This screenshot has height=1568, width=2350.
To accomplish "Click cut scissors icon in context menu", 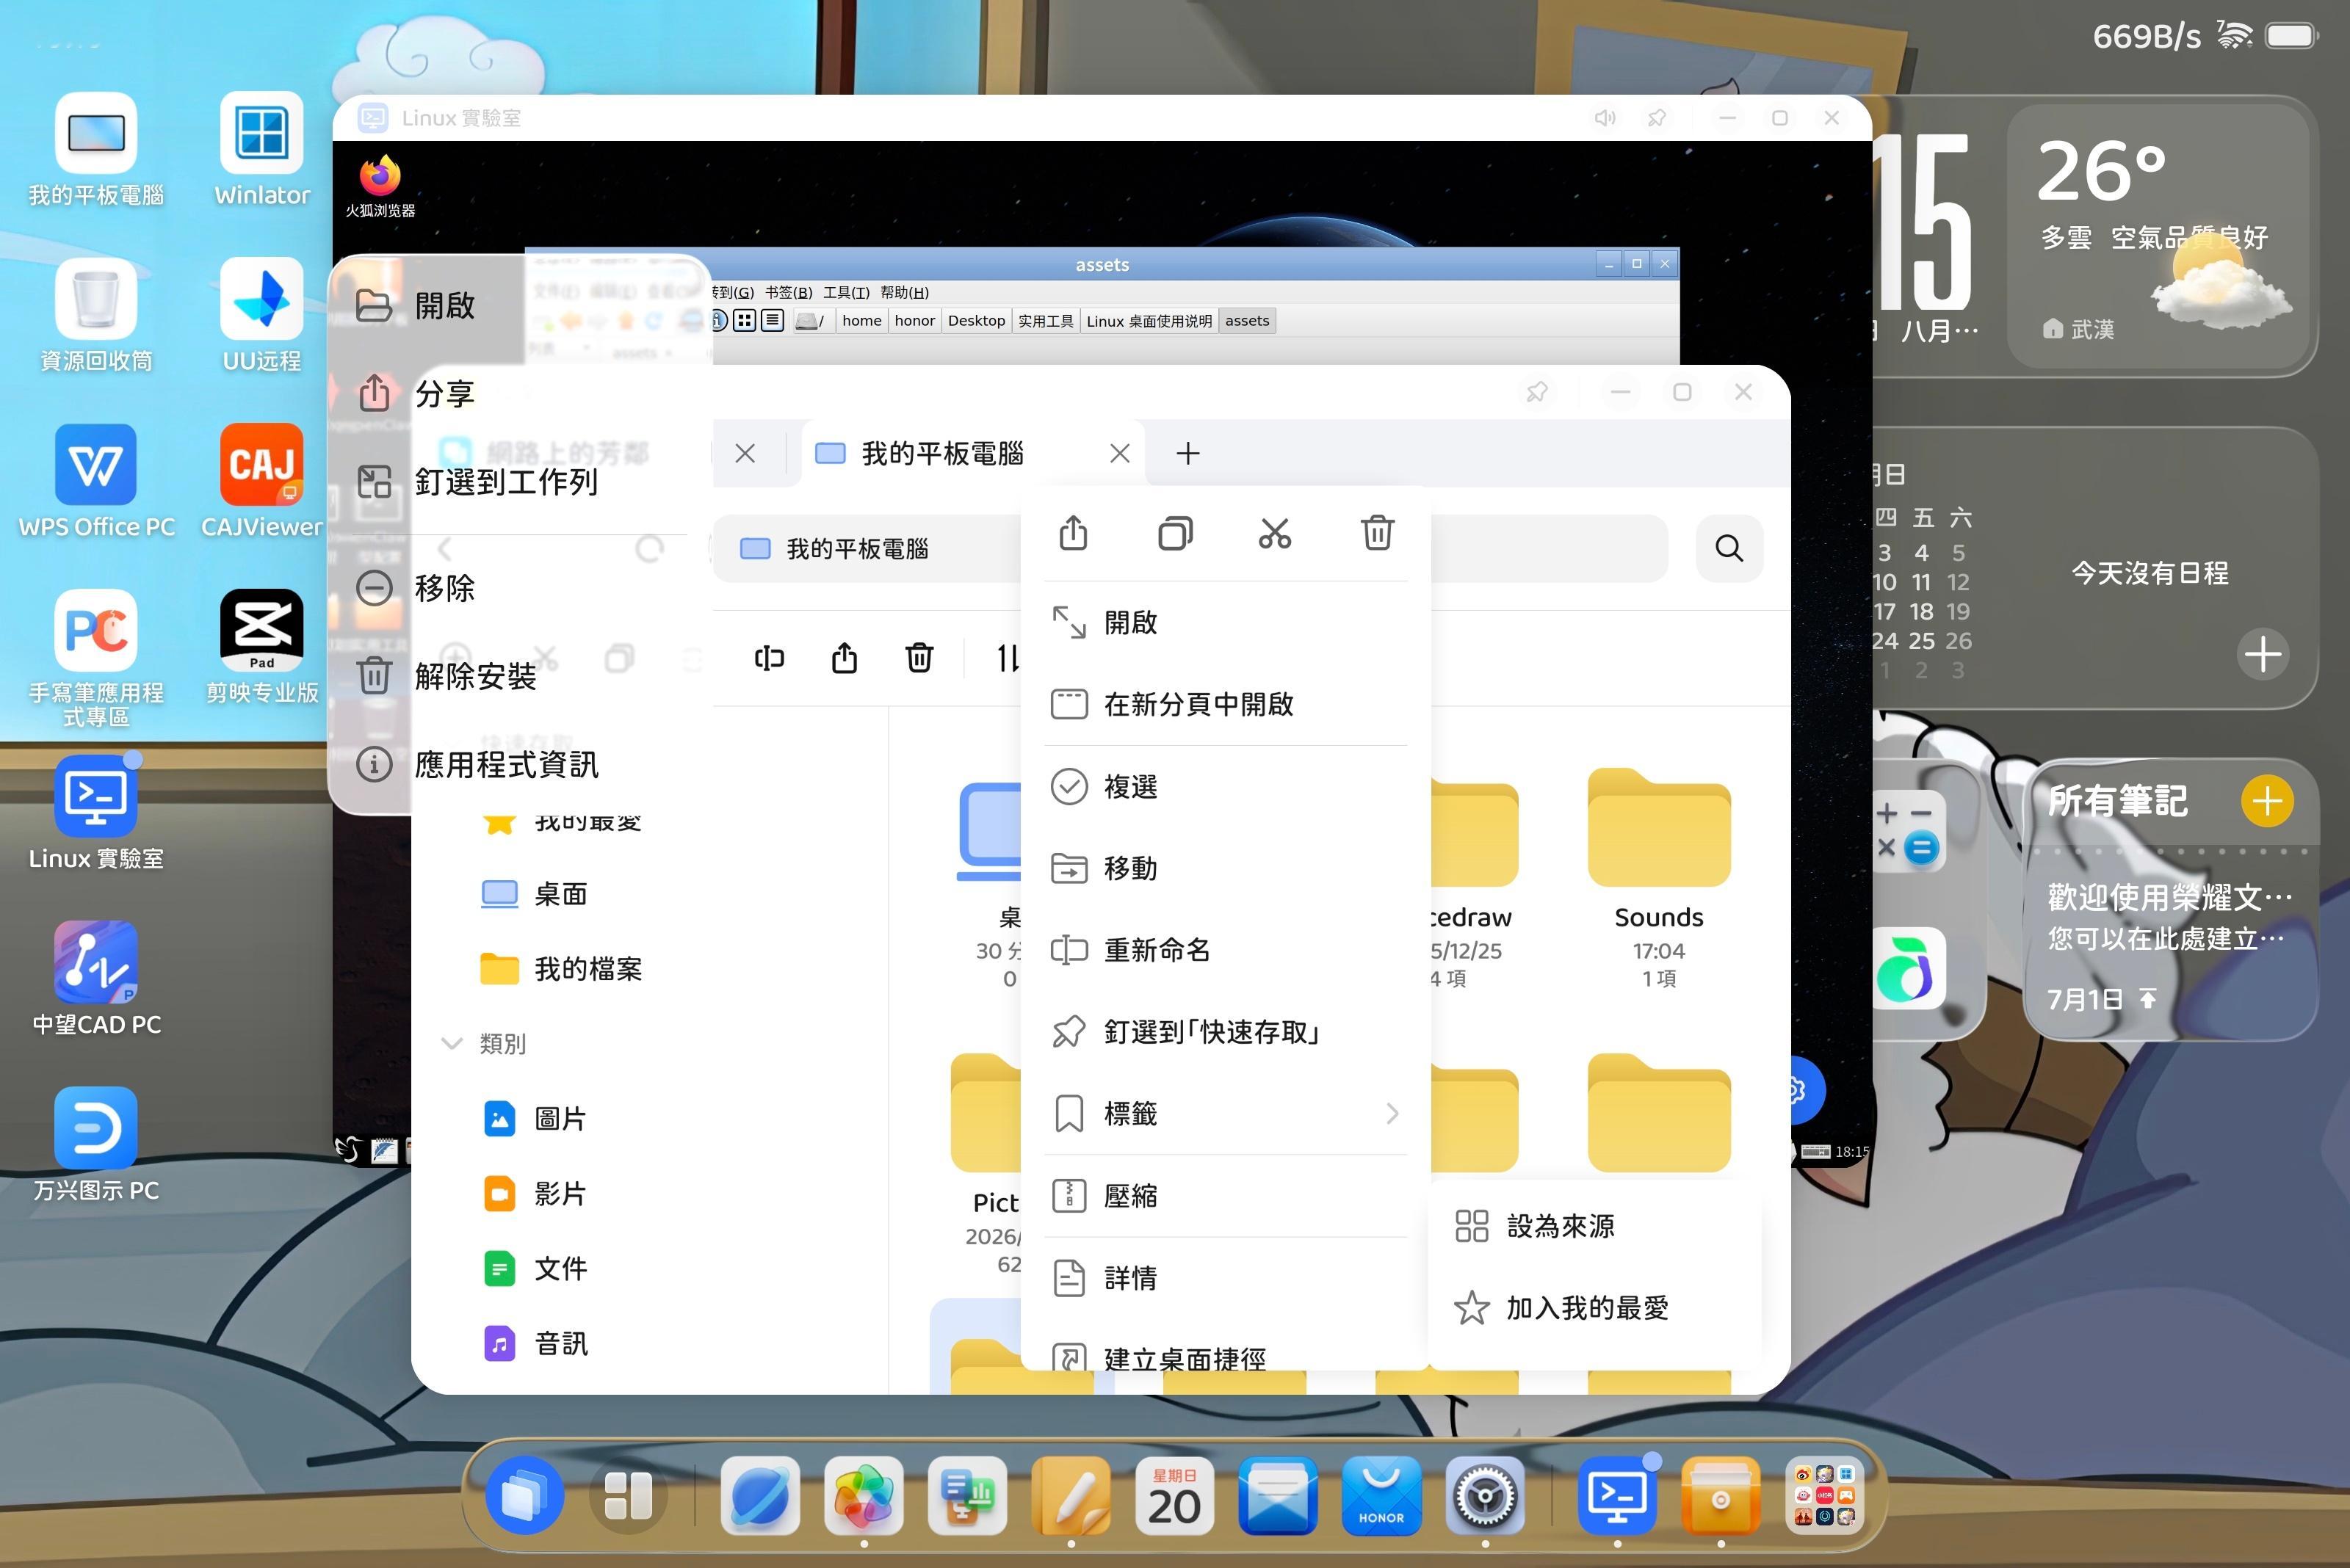I will pyautogui.click(x=1275, y=533).
